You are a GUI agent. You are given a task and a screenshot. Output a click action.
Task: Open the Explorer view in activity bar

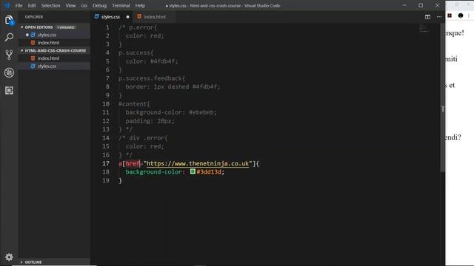pyautogui.click(x=9, y=20)
